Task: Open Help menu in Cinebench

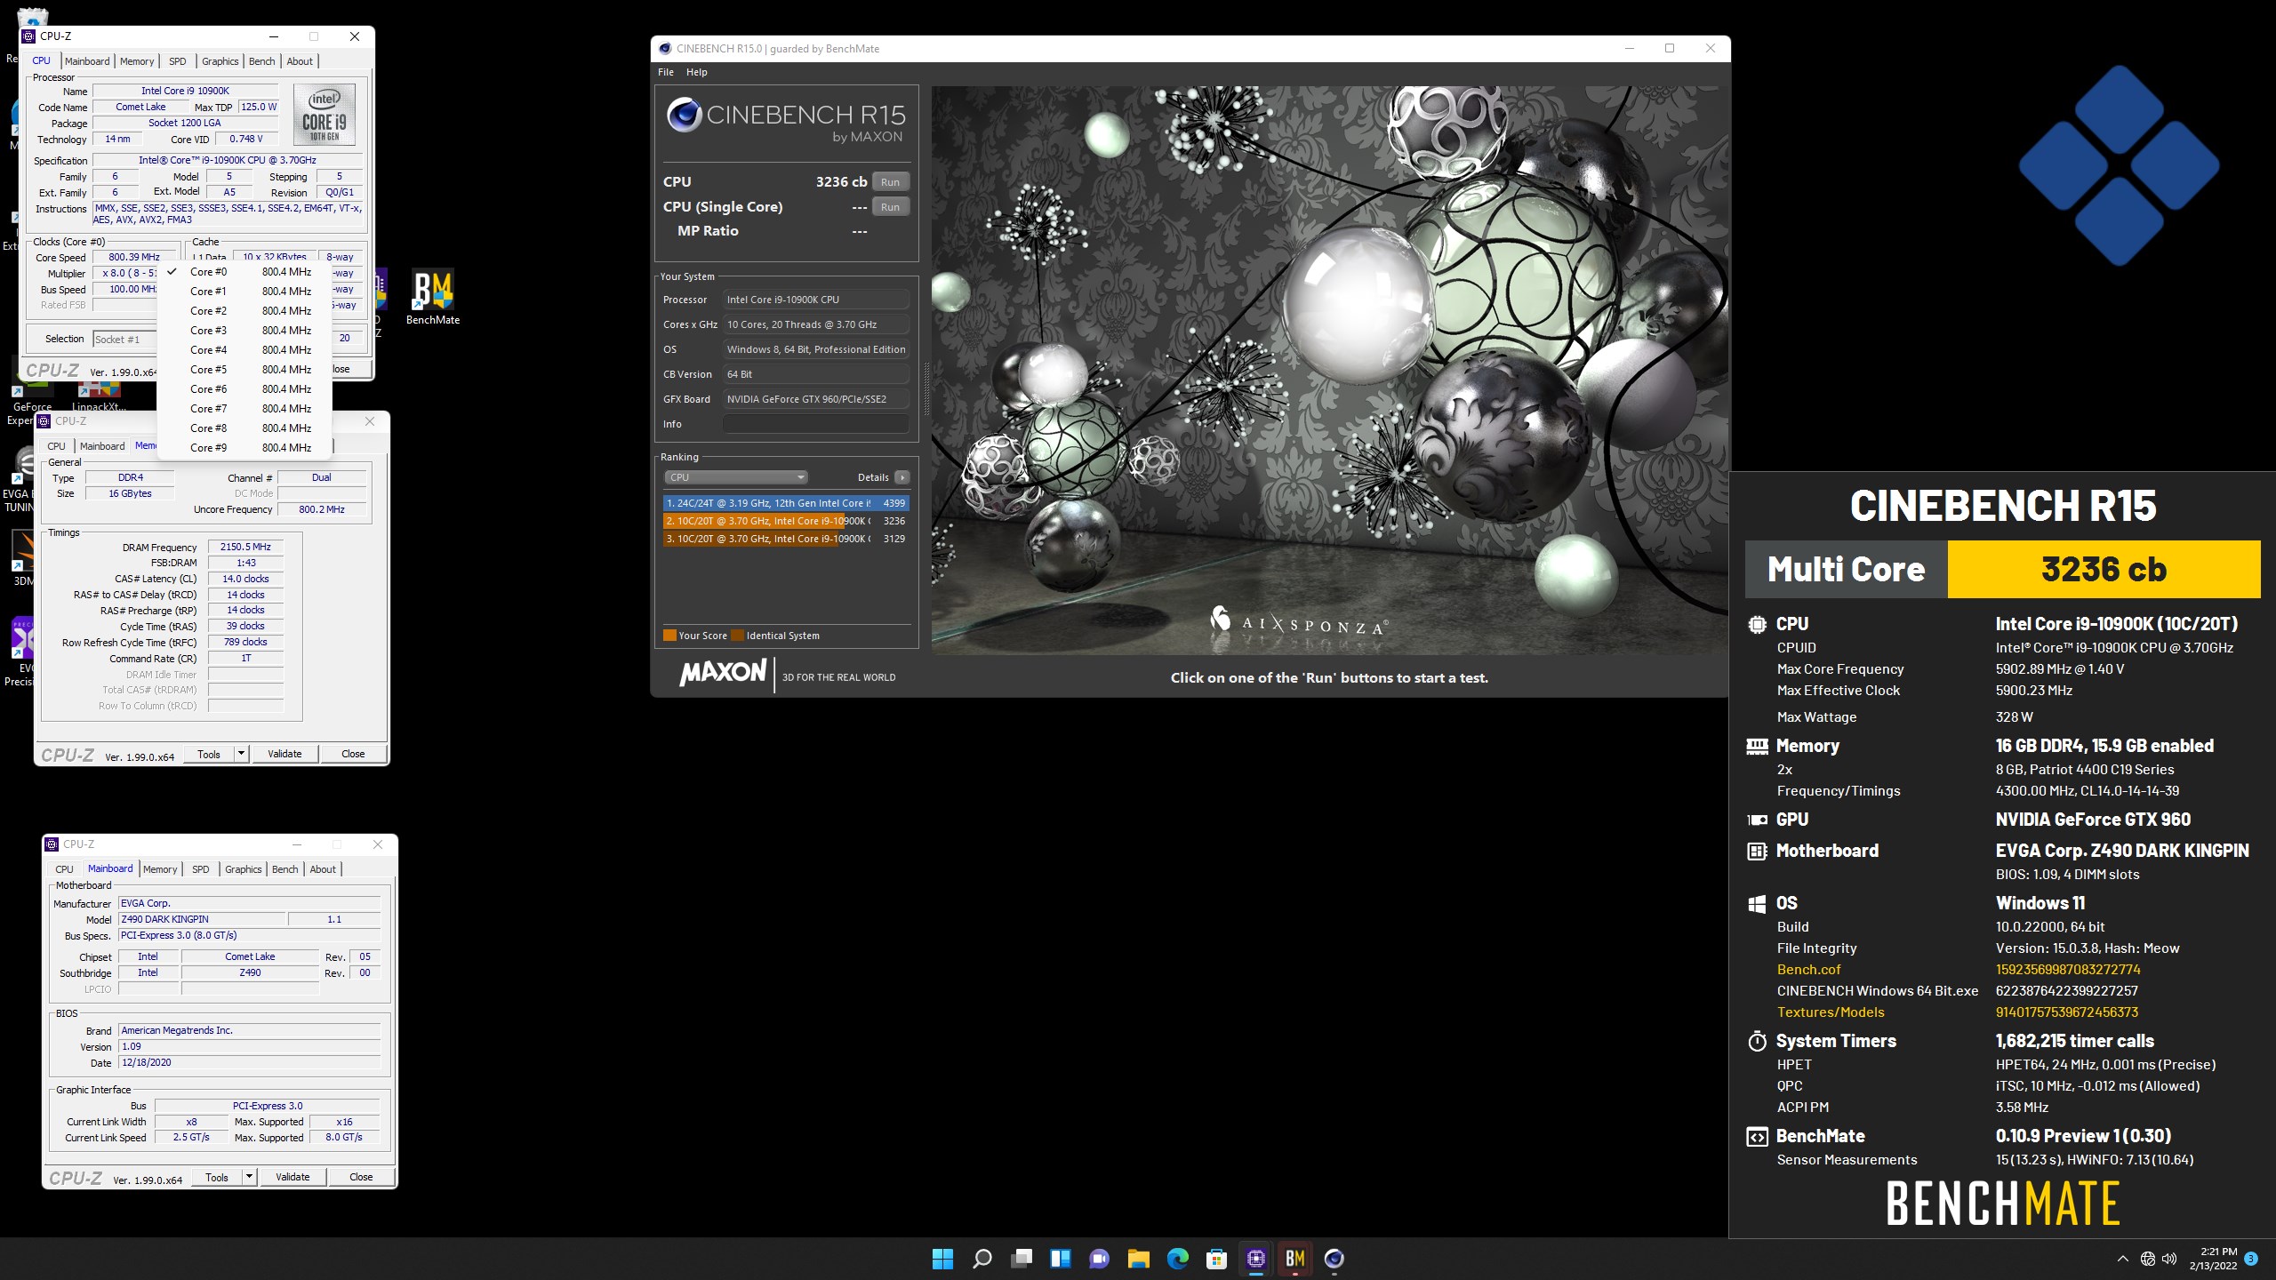Action: point(697,72)
